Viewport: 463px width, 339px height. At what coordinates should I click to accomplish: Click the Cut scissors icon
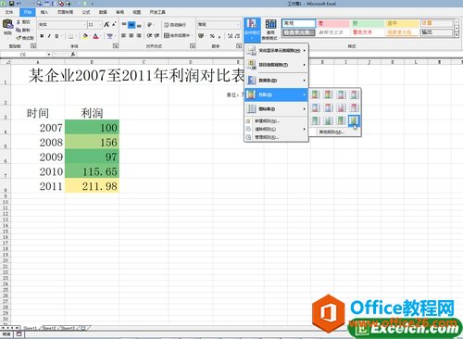19,22
